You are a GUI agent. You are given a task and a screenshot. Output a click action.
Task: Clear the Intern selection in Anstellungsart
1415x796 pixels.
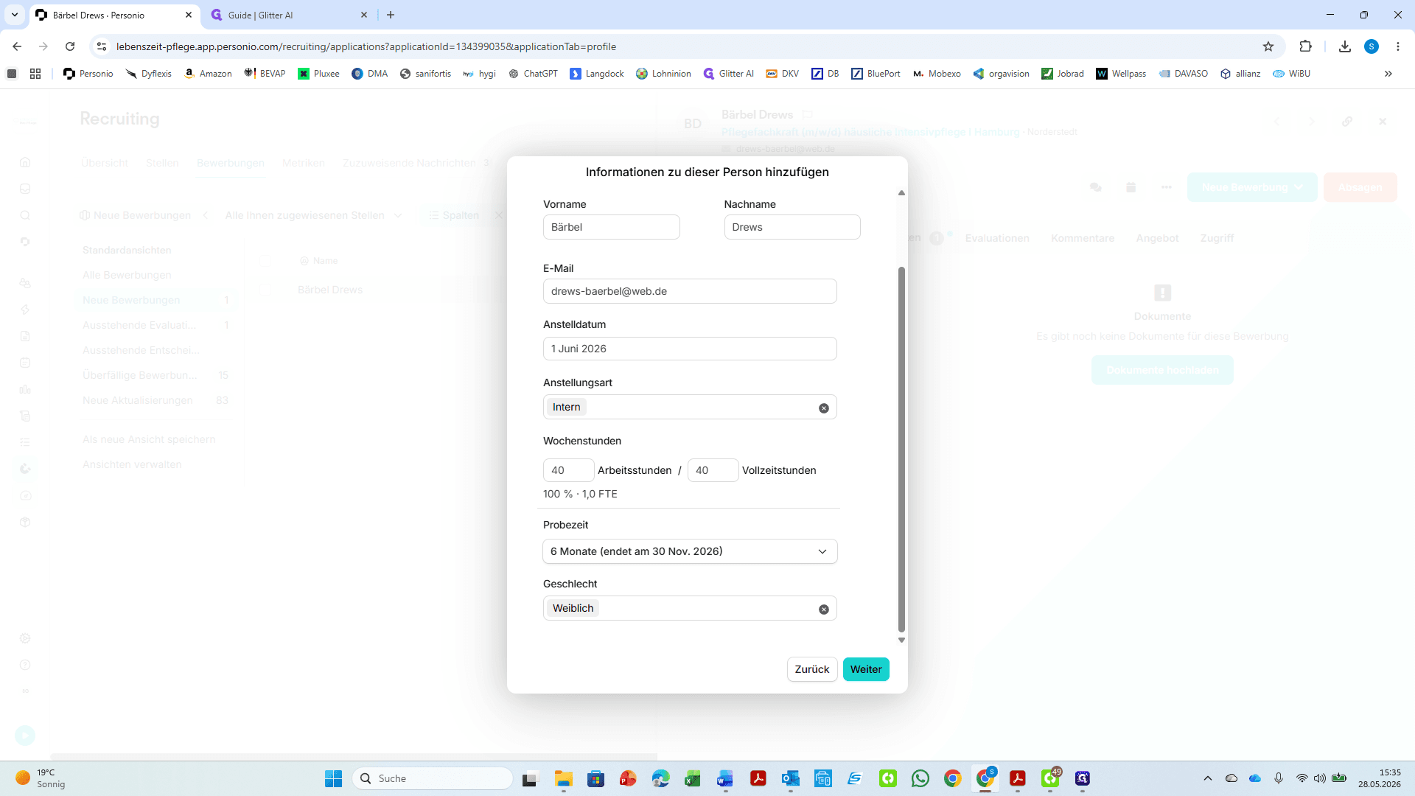(x=824, y=408)
